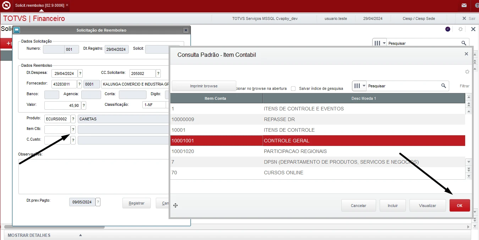Click the Consulta Padrão settings gear icon

click(x=467, y=72)
